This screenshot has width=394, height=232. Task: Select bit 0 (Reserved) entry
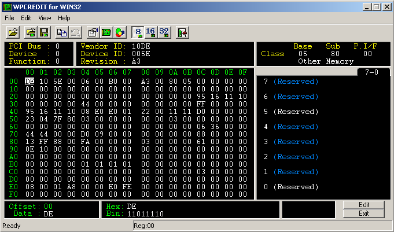click(x=291, y=187)
